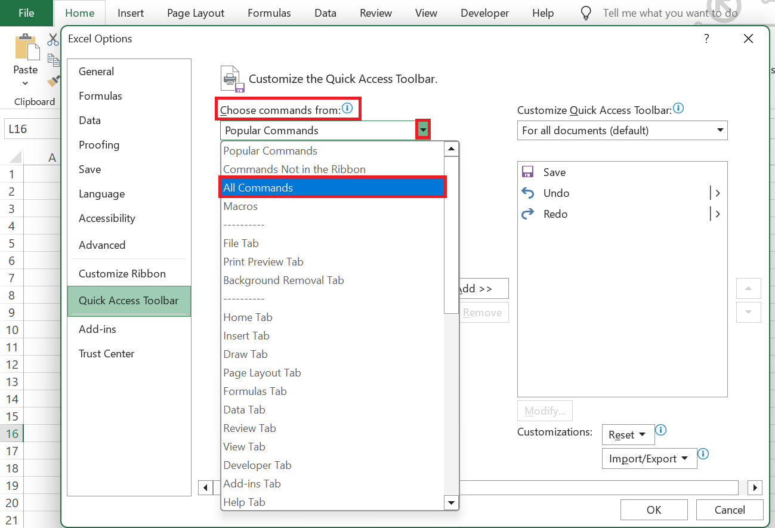Open the Import/Export dropdown

tap(649, 459)
